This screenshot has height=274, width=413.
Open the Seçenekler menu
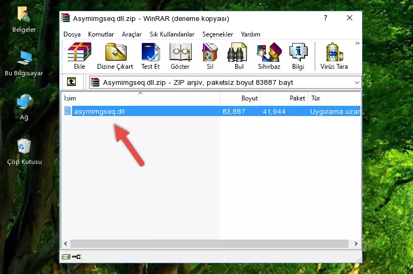[218, 34]
